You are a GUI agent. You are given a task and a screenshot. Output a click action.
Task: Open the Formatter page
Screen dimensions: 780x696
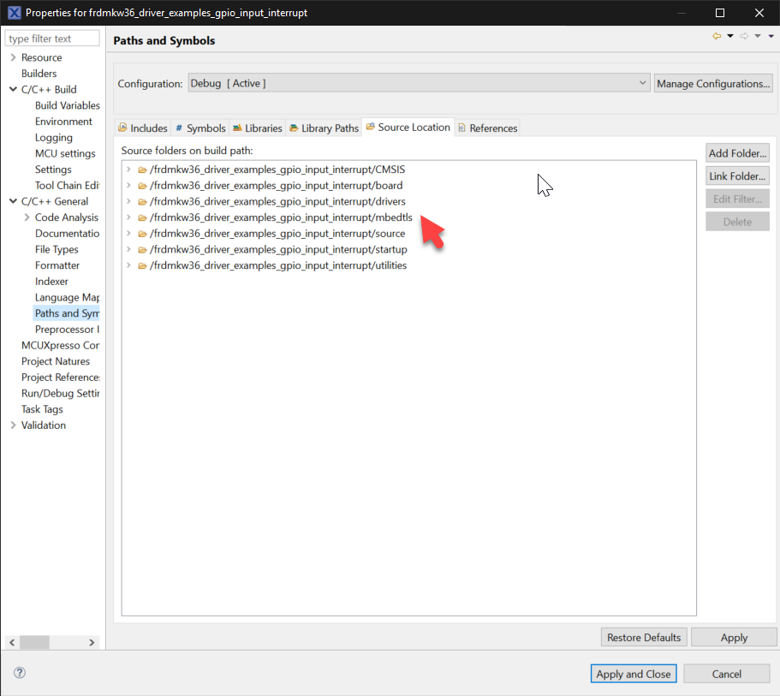[57, 265]
